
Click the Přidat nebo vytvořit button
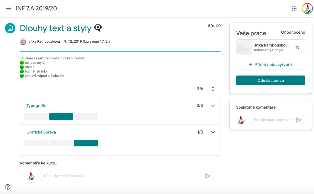270,65
